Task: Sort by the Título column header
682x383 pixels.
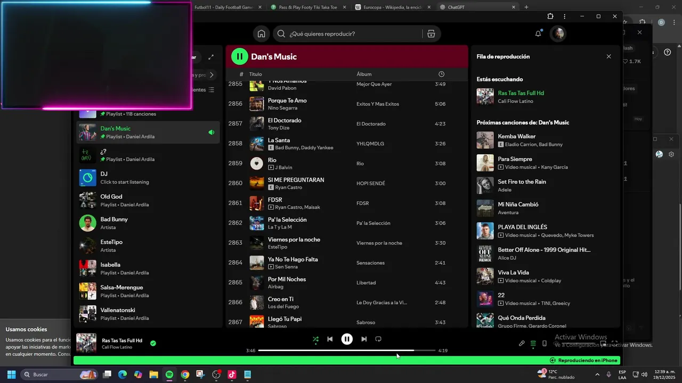Action: pos(256,74)
